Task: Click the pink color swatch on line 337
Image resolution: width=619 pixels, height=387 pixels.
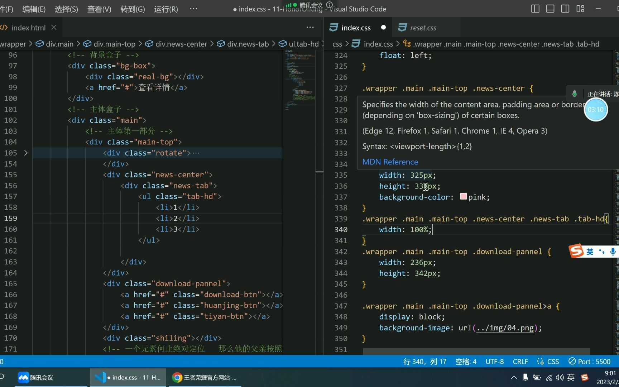Action: [463, 196]
